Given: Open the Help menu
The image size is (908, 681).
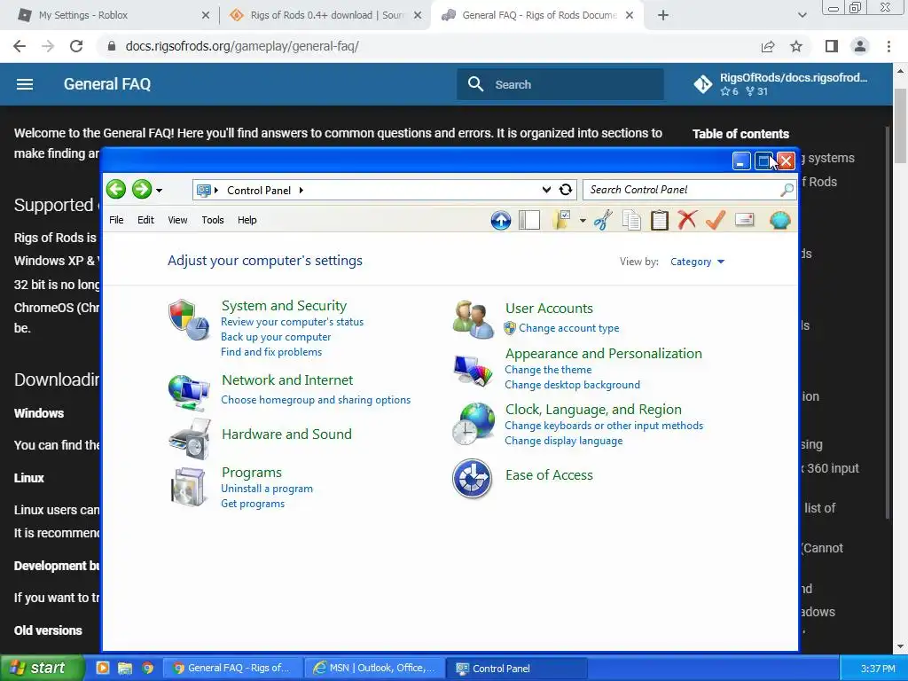Looking at the screenshot, I should pyautogui.click(x=247, y=220).
